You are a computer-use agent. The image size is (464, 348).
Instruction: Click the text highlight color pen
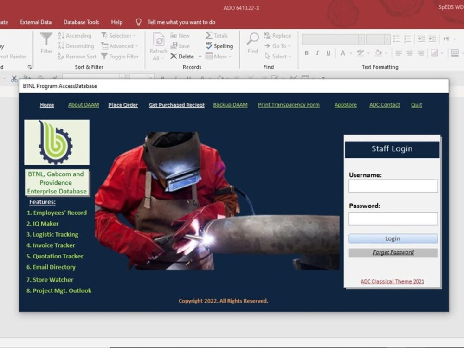tap(360, 53)
